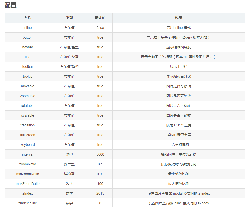Image resolution: width=249 pixels, height=207 pixels.
Task: Click description 图片是否可旋转
Action: click(x=179, y=106)
